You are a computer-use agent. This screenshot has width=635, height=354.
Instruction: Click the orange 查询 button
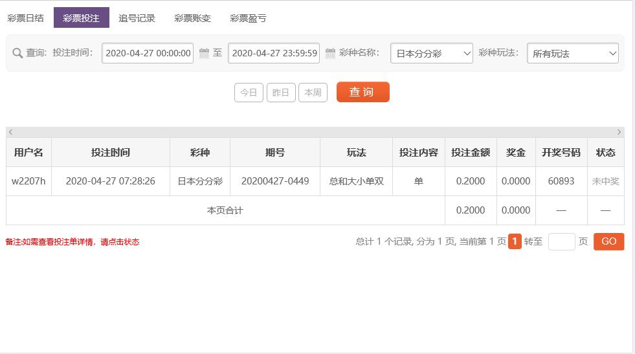[x=363, y=92]
